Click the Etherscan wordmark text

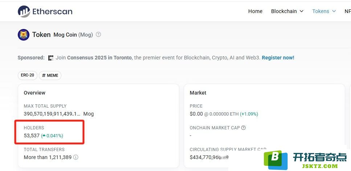(52, 11)
